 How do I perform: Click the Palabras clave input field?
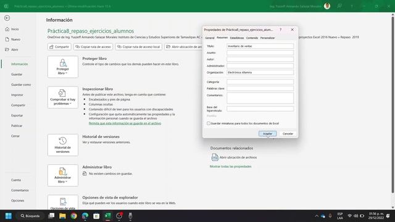(260, 88)
